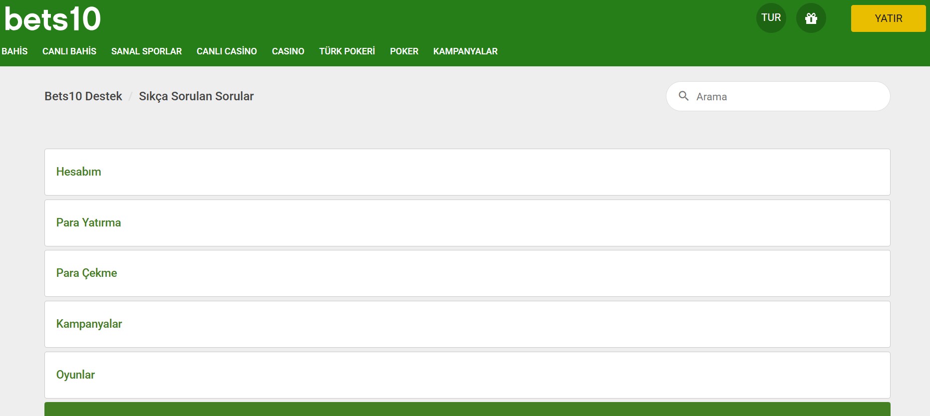Screen dimensions: 930x416
Task: Expand the Para Yatırma section
Action: coord(467,223)
